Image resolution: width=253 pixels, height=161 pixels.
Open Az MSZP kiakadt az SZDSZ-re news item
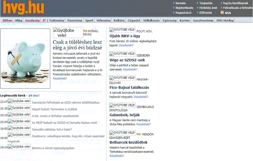65,123
